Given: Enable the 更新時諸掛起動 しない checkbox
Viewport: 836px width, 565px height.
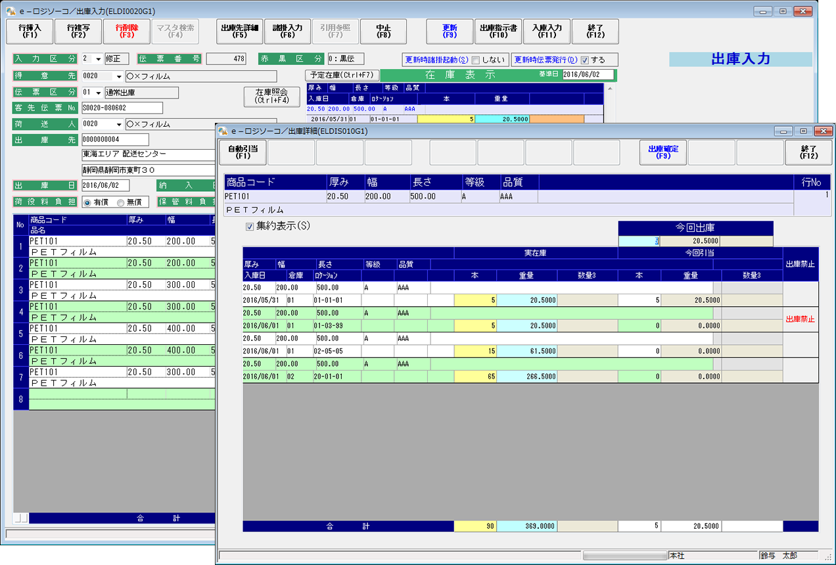Looking at the screenshot, I should coord(476,60).
